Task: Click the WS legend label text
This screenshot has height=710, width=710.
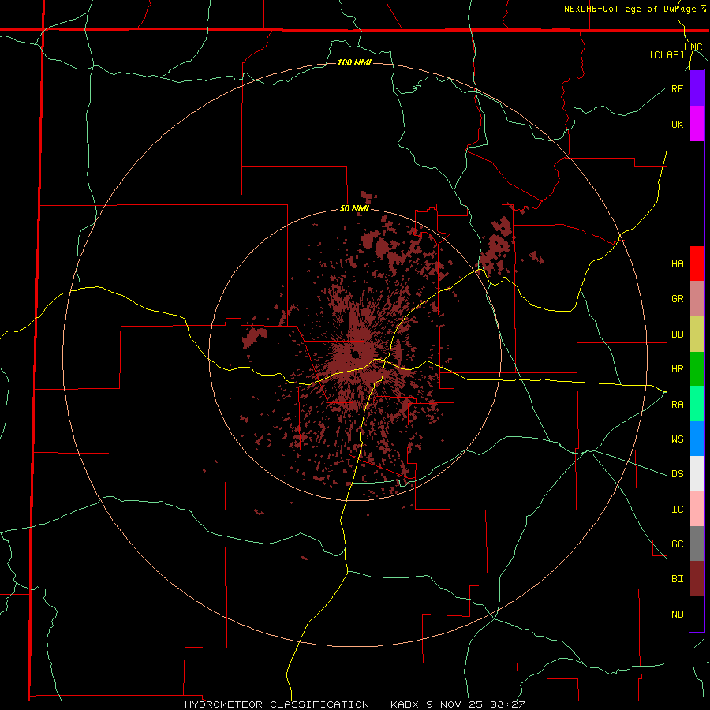Action: point(677,439)
